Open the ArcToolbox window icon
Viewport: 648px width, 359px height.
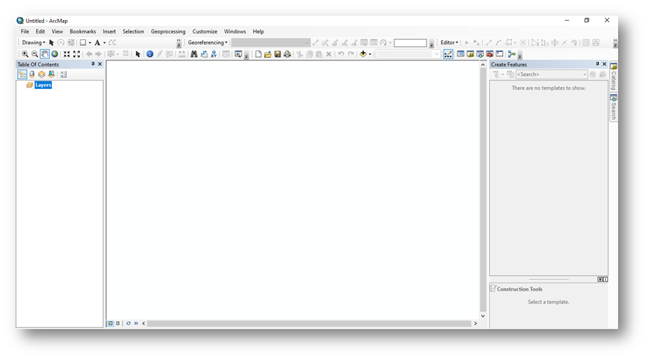point(490,53)
